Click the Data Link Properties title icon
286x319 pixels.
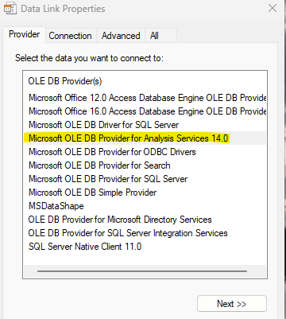(10, 9)
